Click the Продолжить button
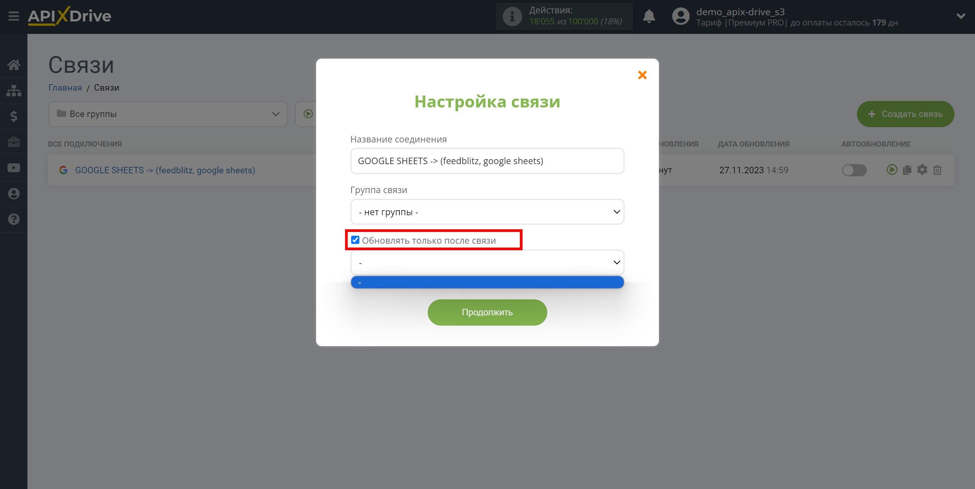975x489 pixels. pyautogui.click(x=487, y=312)
